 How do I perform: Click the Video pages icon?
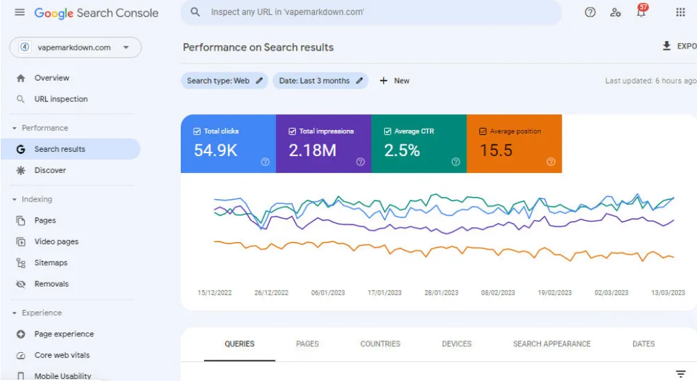21,241
